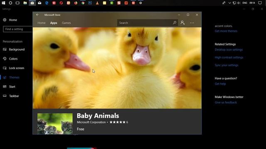This screenshot has width=266, height=149.
Task: Open Games tab in Microsoft Store
Action: click(x=66, y=23)
